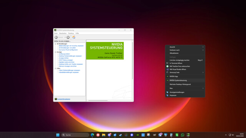Screen dimensions: 246x138
Task: Click the vertical scrollbar in NVIDIA content pane
Action: coord(133,61)
